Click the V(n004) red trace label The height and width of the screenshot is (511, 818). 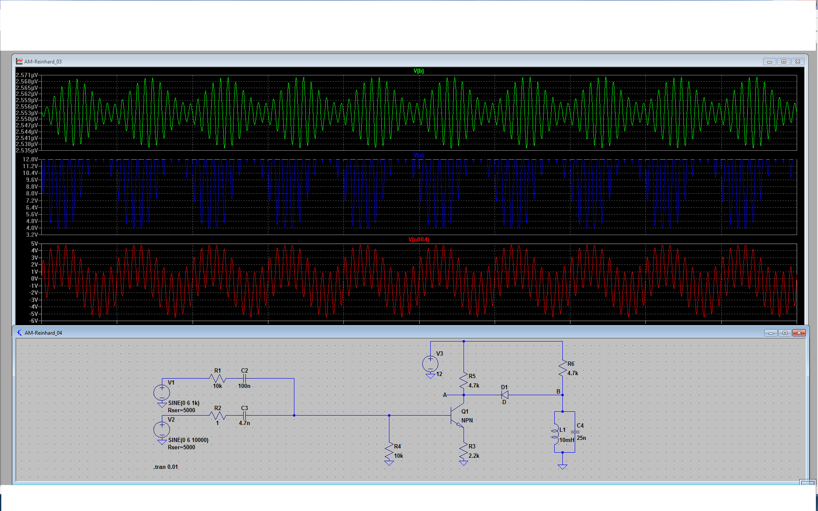pos(418,240)
